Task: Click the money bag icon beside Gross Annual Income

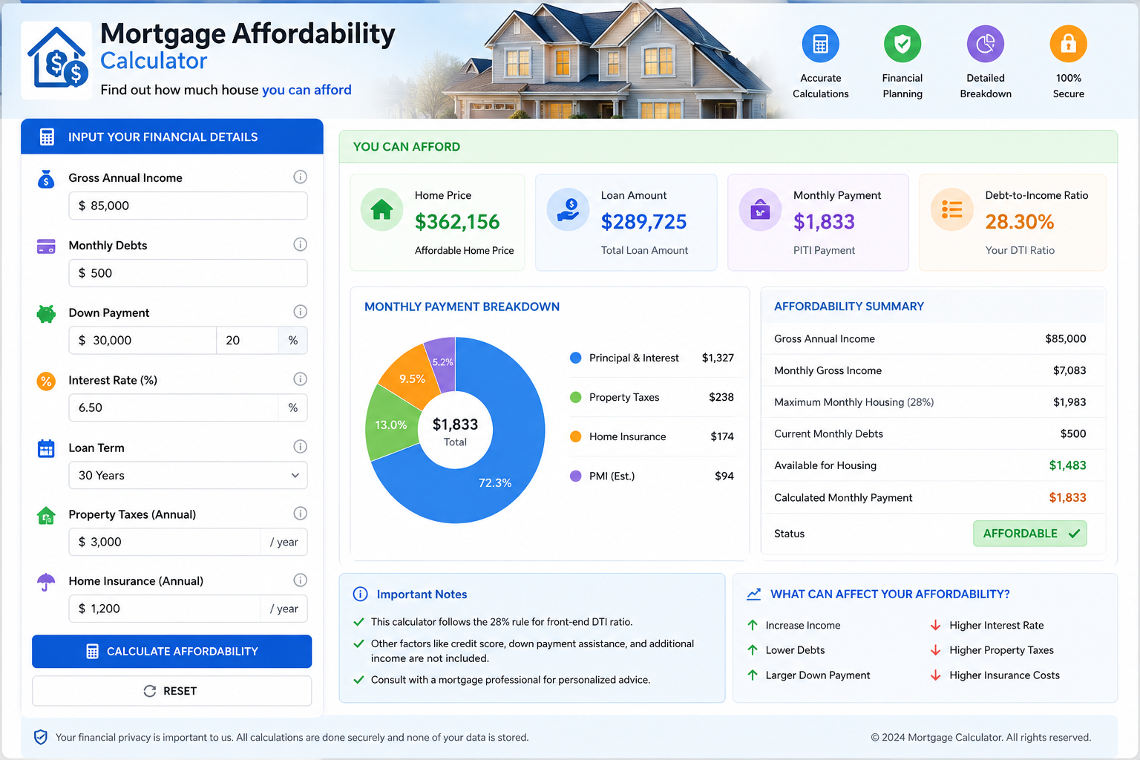Action: [46, 179]
